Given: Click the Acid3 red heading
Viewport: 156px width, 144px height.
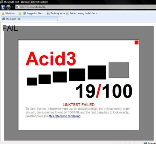Looking at the screenshot, I should [51, 58].
